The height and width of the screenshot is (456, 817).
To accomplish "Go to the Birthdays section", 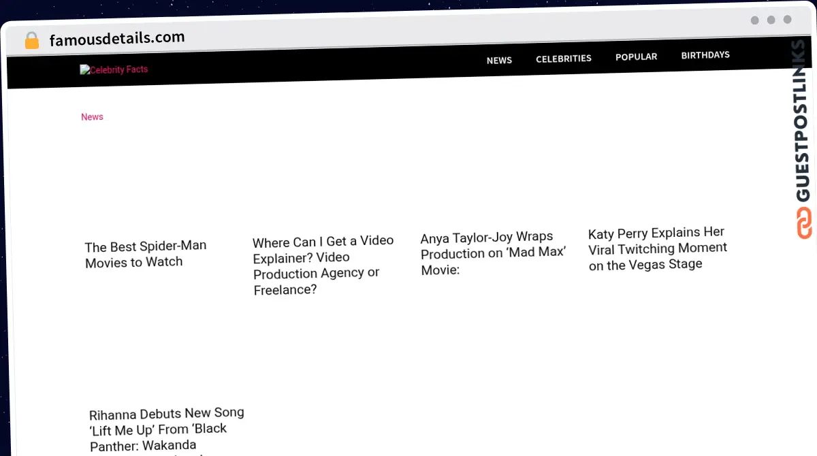I will pyautogui.click(x=705, y=55).
